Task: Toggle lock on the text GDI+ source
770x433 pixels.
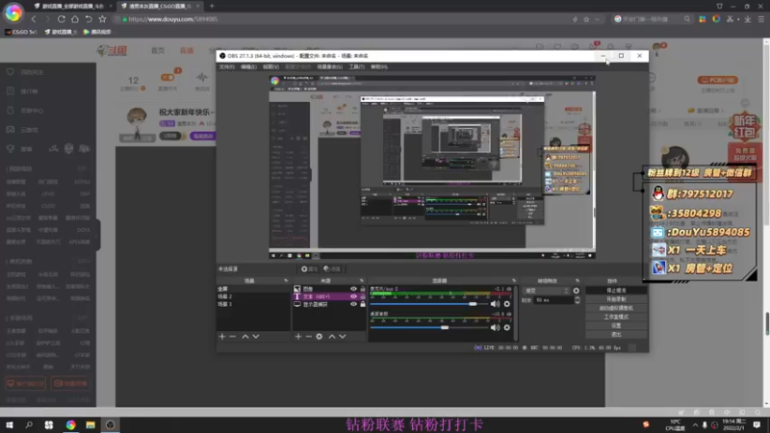Action: tap(363, 296)
